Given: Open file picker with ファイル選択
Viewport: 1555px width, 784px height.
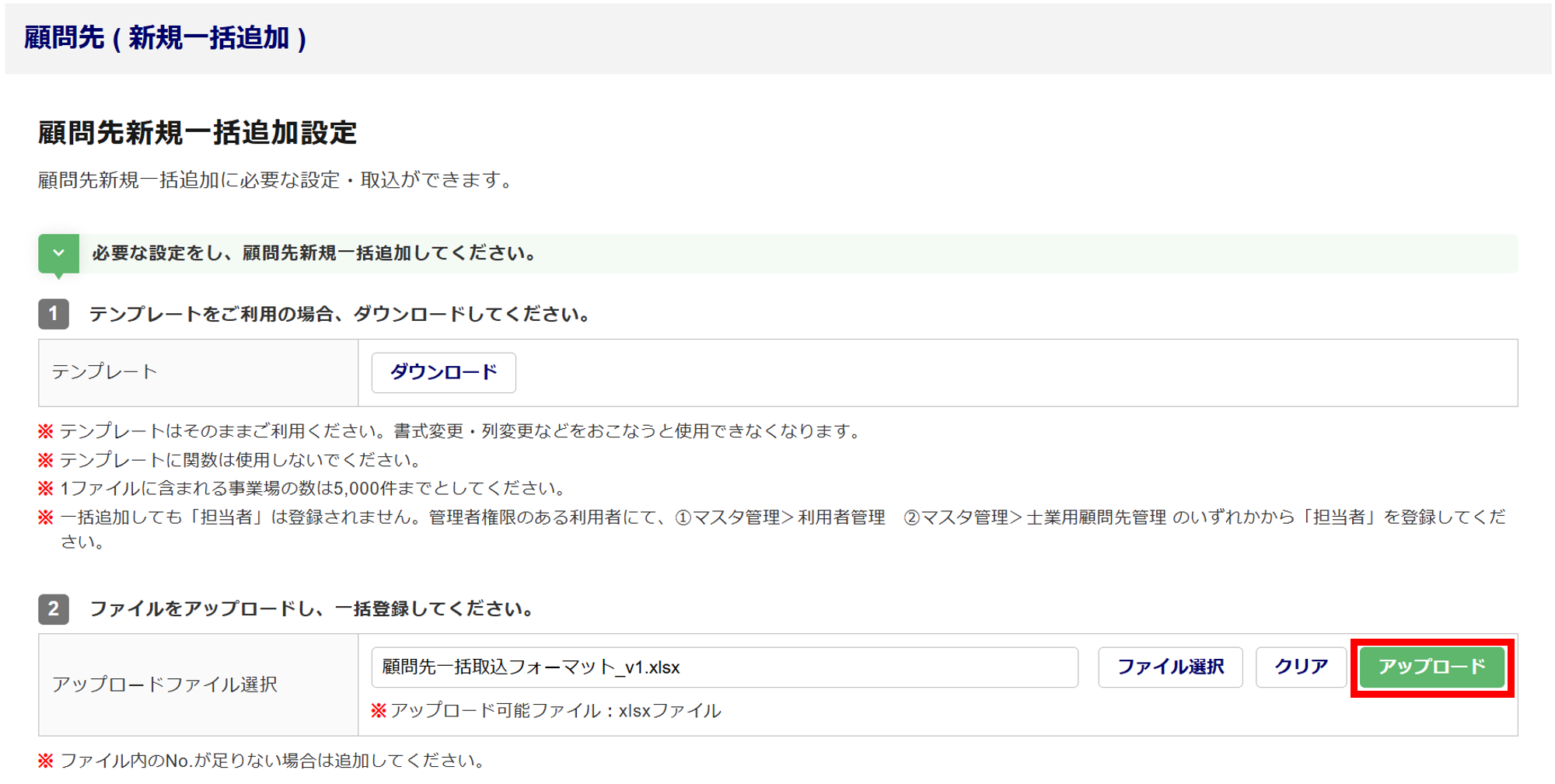Looking at the screenshot, I should click(x=1170, y=667).
